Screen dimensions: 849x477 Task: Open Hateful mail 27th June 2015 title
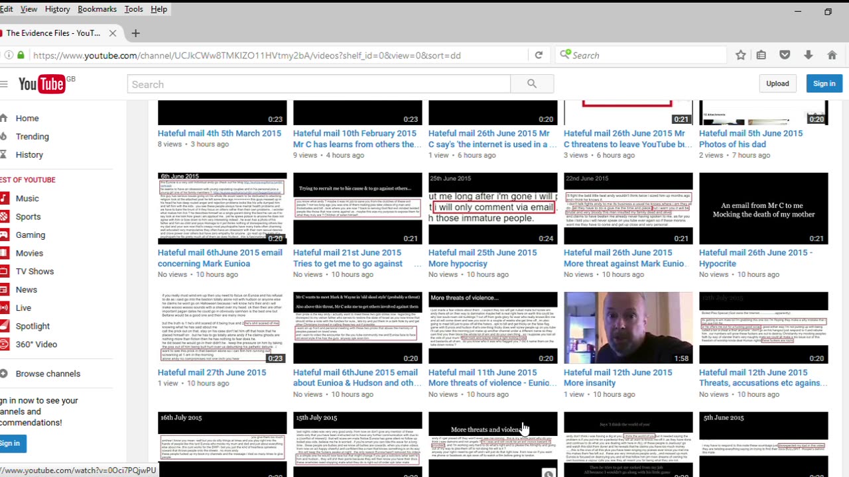click(x=212, y=372)
